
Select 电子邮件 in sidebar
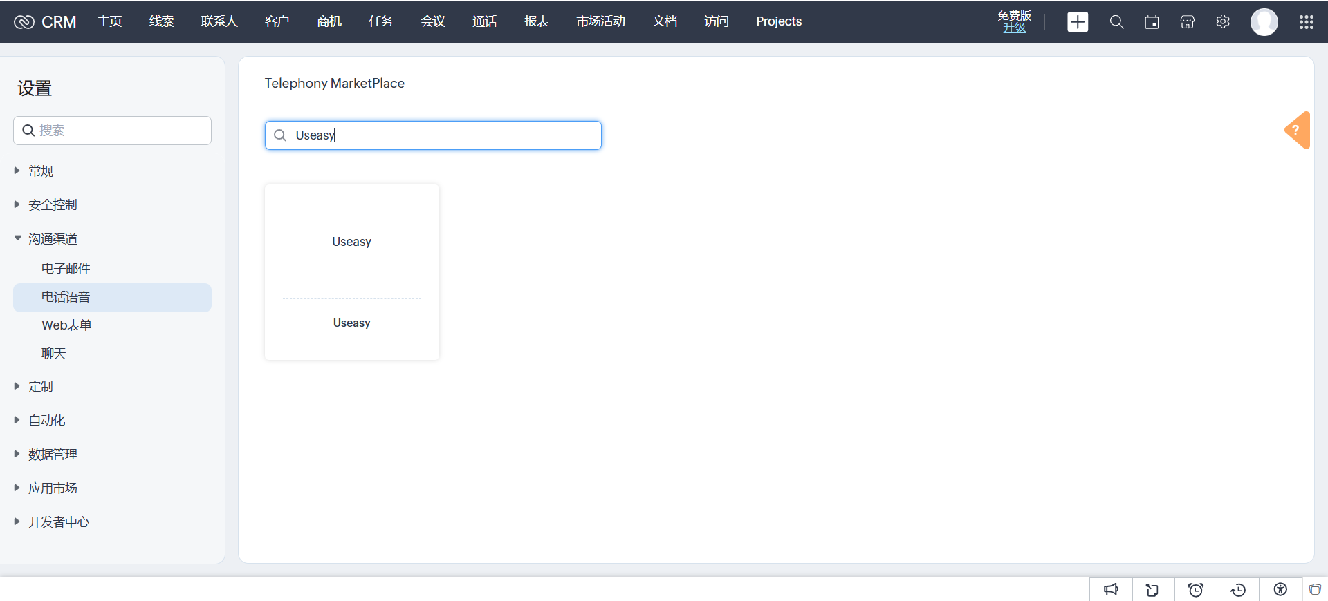(x=66, y=268)
